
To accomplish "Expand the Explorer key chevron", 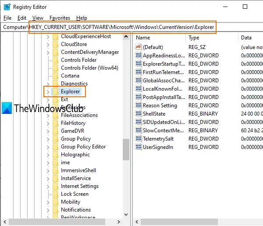I will point(48,92).
